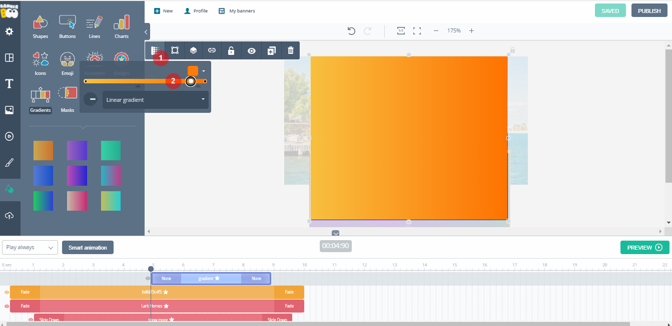Choose the blue gradient preset

pyautogui.click(x=43, y=176)
